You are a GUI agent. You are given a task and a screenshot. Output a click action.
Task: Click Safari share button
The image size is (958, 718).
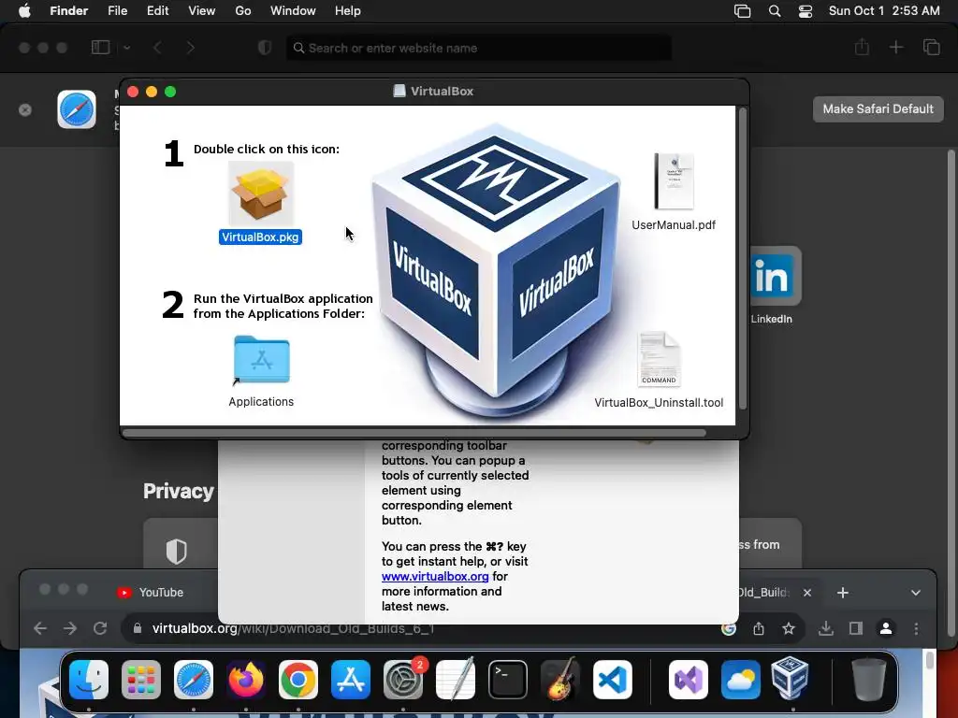click(x=862, y=47)
